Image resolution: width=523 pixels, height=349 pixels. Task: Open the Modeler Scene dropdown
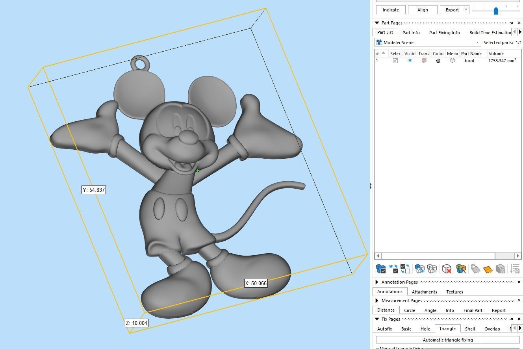point(428,43)
